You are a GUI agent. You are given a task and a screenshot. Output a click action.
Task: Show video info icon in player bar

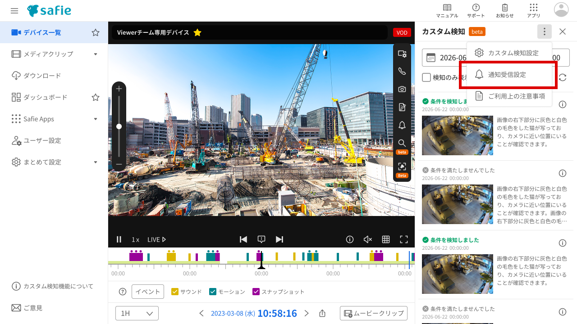coord(350,239)
